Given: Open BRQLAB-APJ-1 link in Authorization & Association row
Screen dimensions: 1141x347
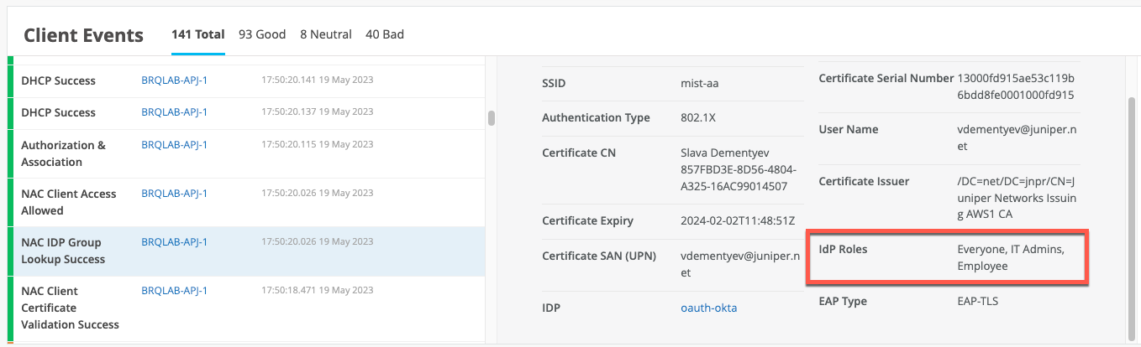Looking at the screenshot, I should (x=174, y=145).
